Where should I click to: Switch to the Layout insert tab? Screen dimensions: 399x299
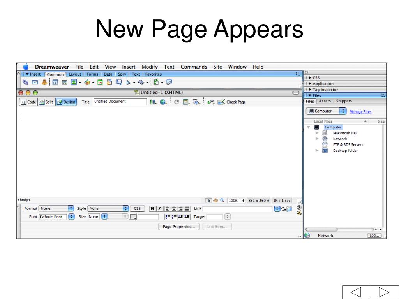[75, 74]
